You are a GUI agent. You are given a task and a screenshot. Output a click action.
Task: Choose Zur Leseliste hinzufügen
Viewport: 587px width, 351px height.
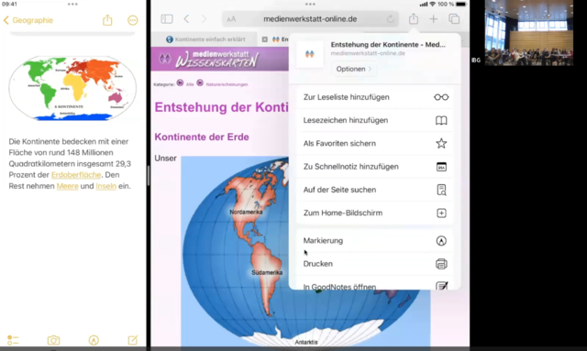coord(374,97)
